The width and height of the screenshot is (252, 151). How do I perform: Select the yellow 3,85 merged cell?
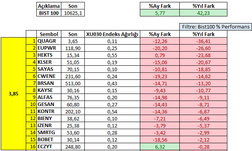(x=14, y=94)
